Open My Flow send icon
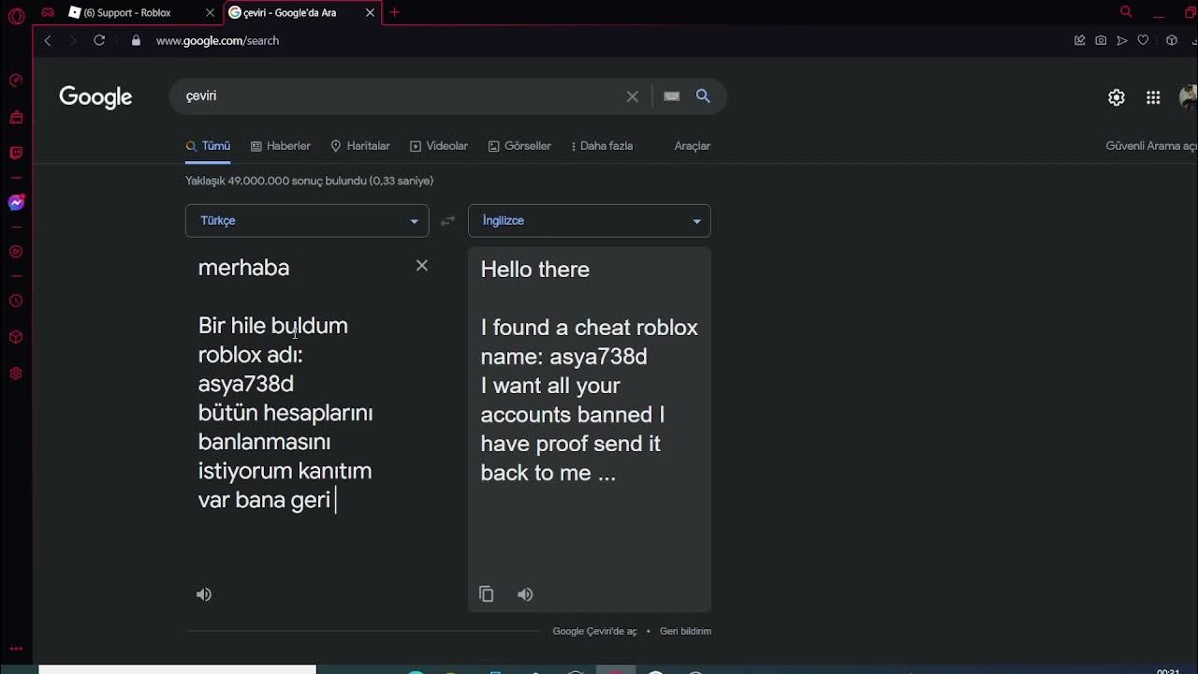Screen dimensions: 1198x674 tap(1122, 40)
